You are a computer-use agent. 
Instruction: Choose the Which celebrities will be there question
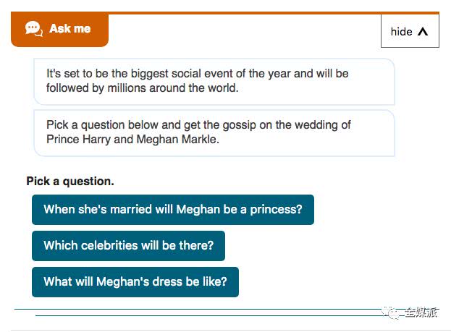(x=128, y=246)
